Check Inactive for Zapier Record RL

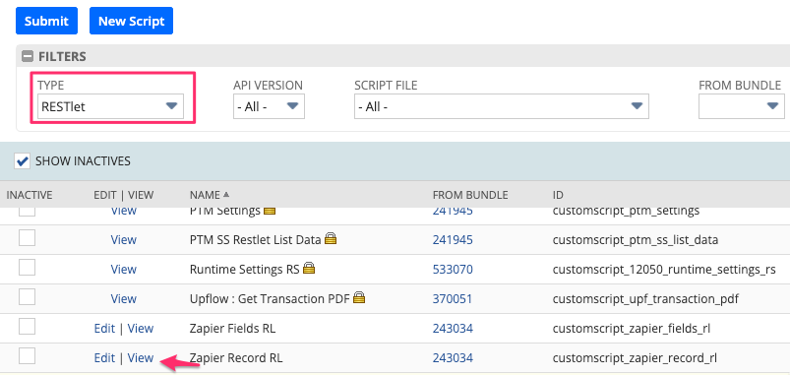coord(27,356)
